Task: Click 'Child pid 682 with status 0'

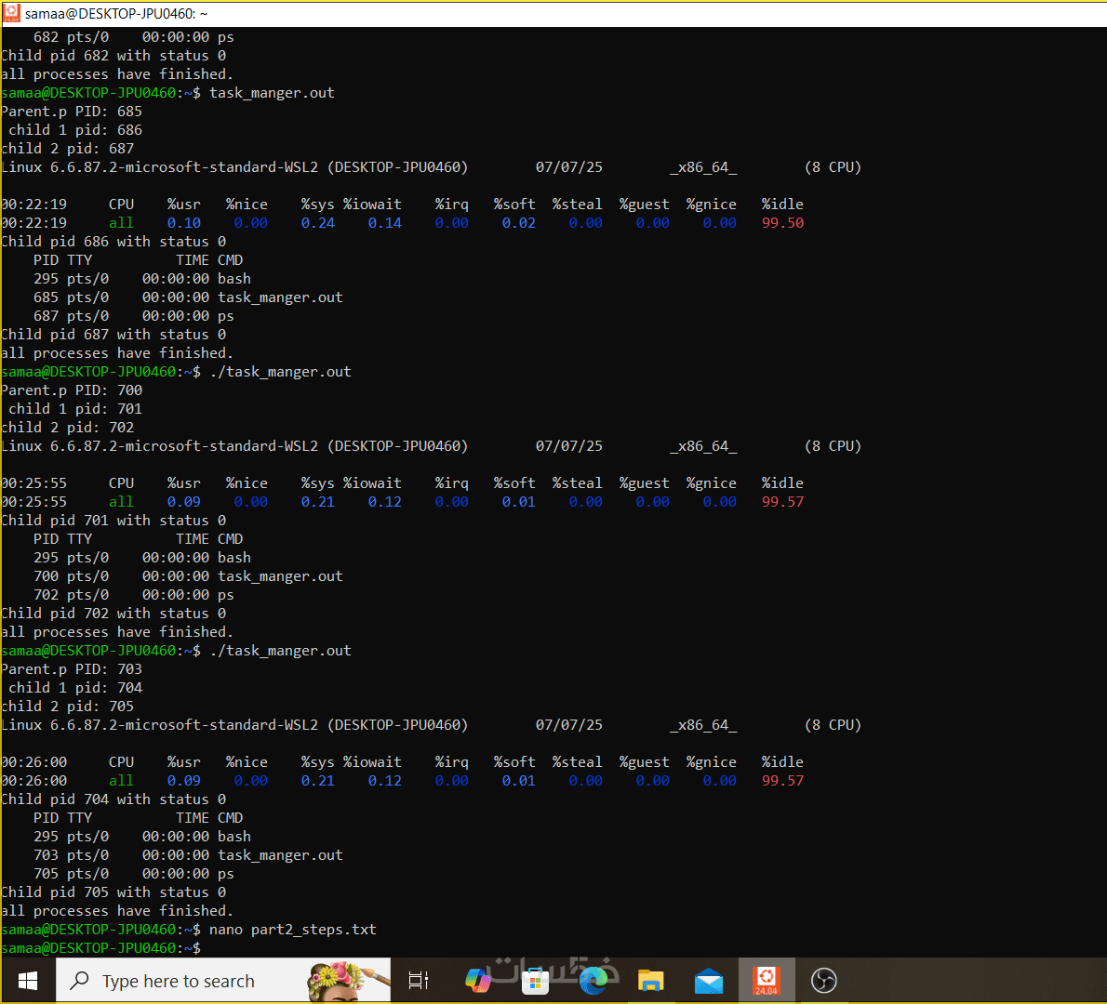Action: [113, 56]
